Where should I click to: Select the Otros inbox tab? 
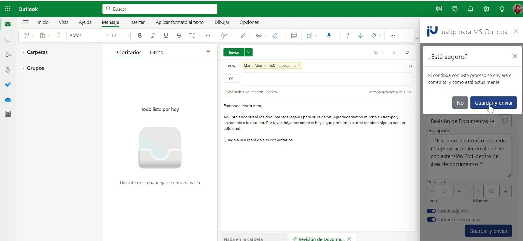click(156, 53)
